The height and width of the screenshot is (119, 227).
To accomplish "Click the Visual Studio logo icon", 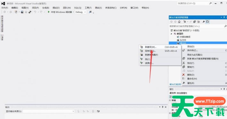I will point(3,4).
